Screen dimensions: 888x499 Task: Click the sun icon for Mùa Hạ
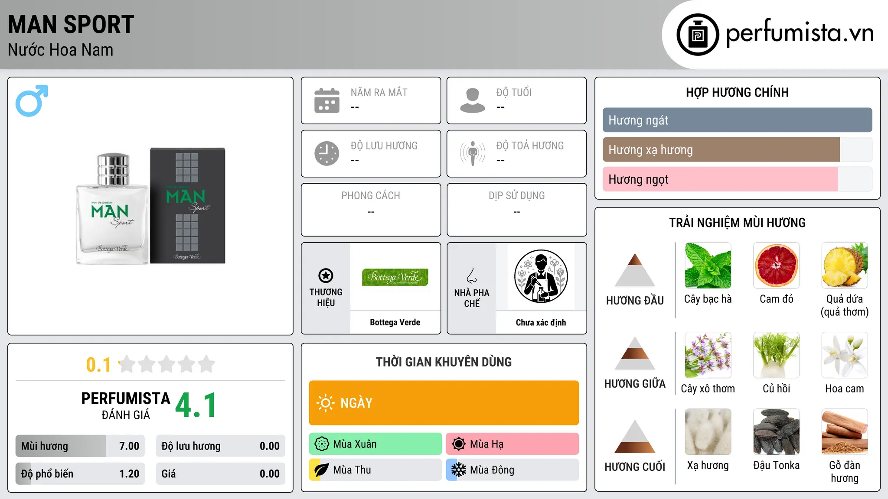pyautogui.click(x=459, y=444)
